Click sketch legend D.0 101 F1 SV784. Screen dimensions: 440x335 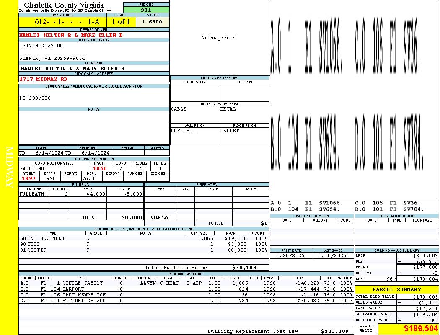(x=389, y=209)
